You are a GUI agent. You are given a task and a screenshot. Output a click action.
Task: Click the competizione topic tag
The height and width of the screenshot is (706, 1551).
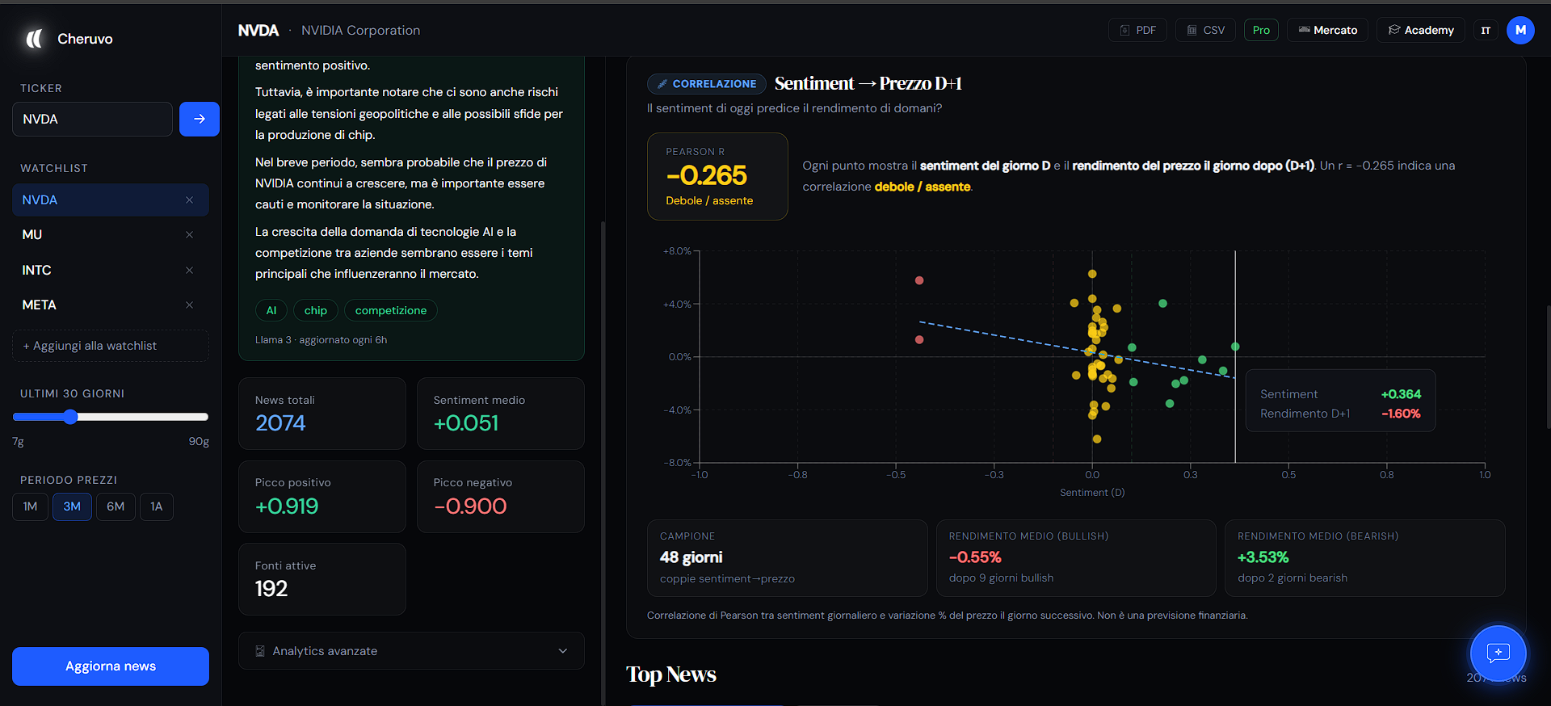pos(391,311)
